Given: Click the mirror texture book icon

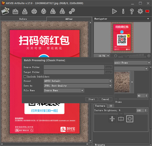Looking at the screenshot, I should (x=121, y=119).
